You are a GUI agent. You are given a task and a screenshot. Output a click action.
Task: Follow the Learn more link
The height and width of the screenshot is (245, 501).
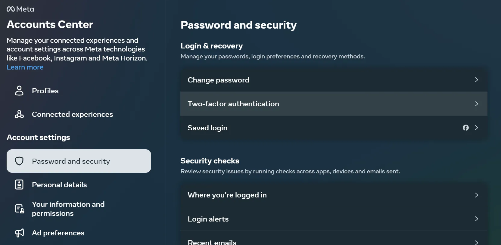pos(25,67)
